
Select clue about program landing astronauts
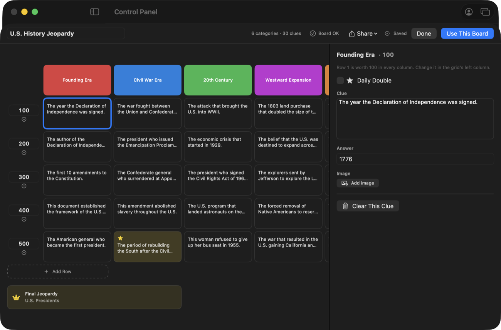[218, 213]
